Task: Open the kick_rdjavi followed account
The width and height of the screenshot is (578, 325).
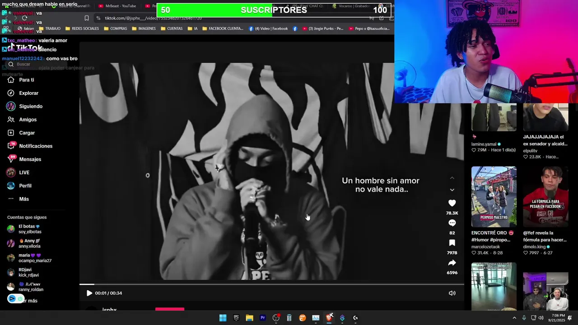Action: pyautogui.click(x=23, y=273)
